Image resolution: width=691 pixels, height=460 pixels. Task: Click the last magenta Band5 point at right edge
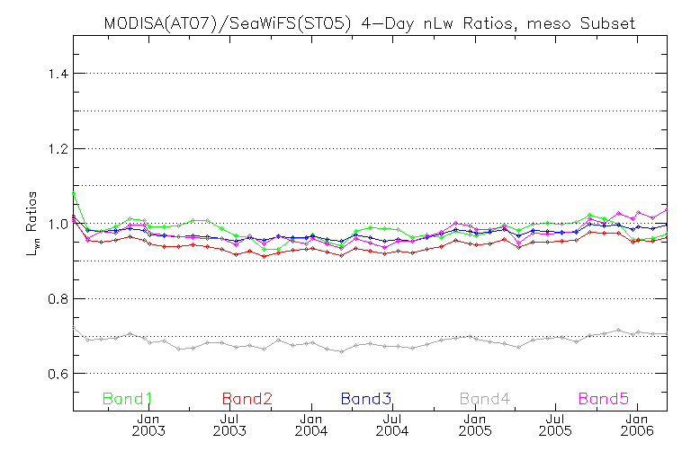pyautogui.click(x=667, y=209)
